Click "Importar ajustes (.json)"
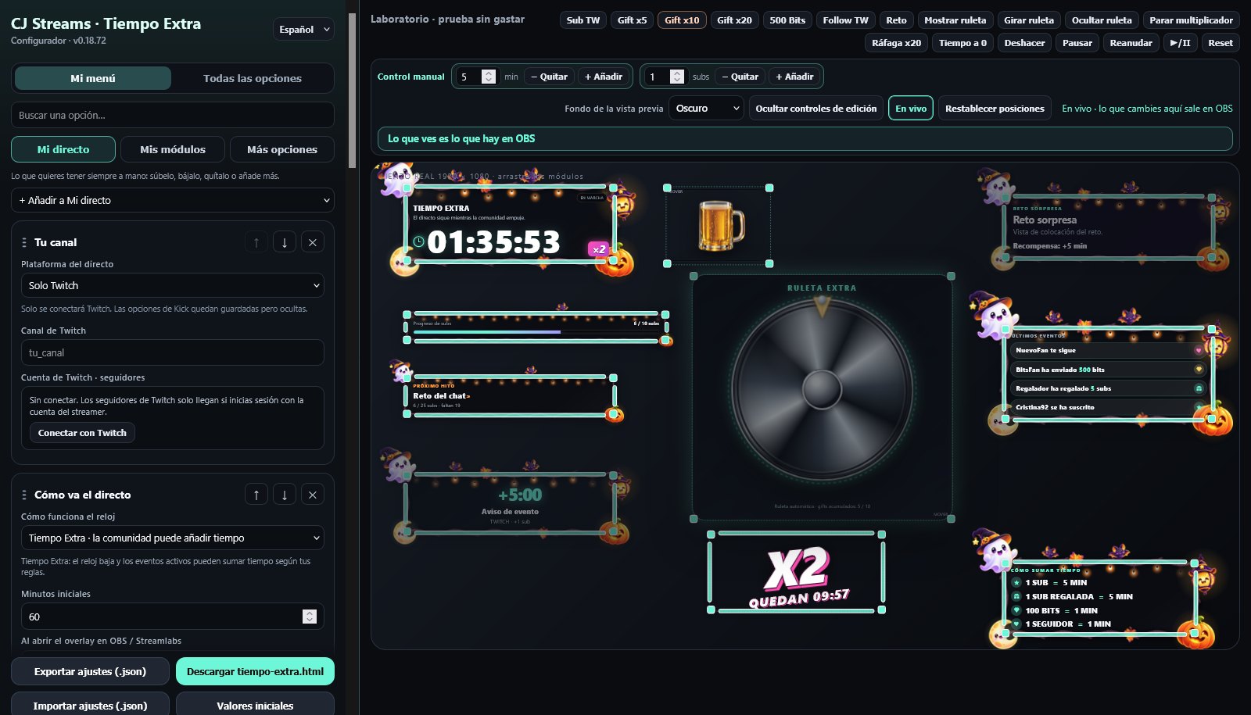This screenshot has width=1251, height=715. 90,705
